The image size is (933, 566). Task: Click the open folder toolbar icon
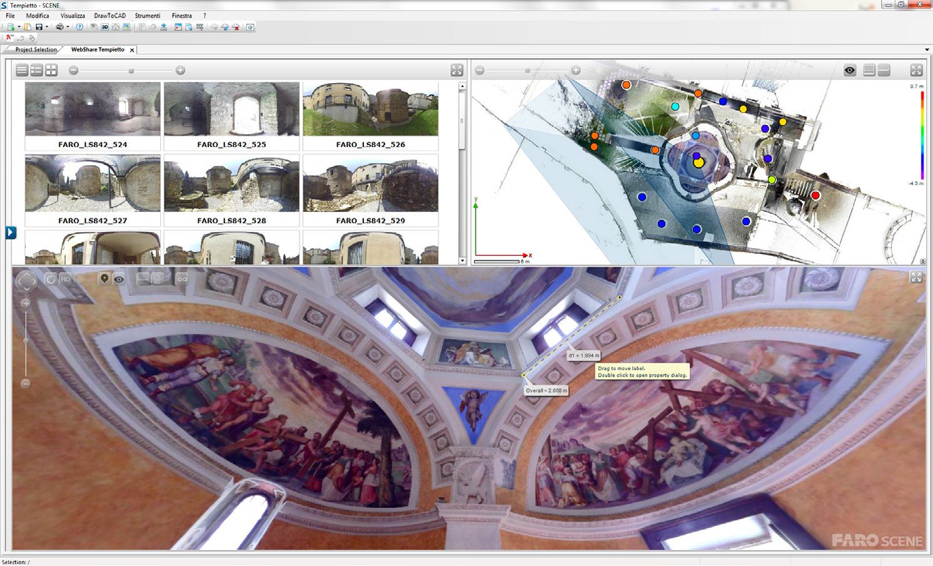(28, 28)
